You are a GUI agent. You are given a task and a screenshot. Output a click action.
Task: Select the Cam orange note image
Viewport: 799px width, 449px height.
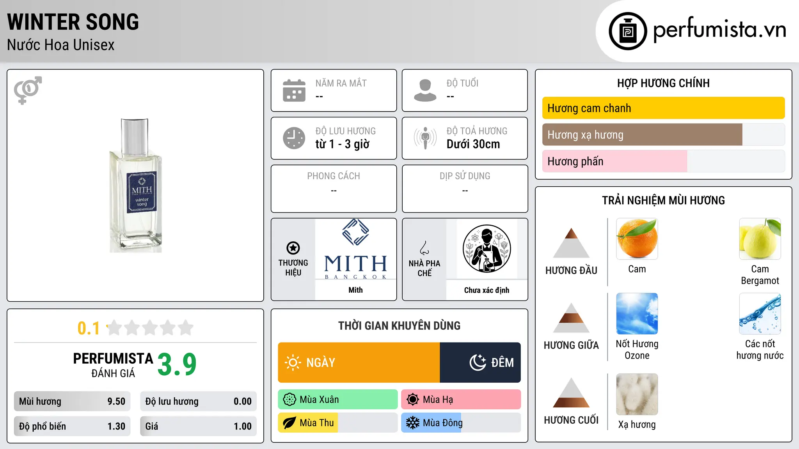637,239
